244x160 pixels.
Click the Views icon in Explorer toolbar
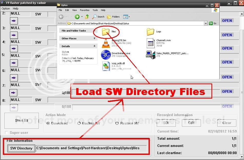125,17
